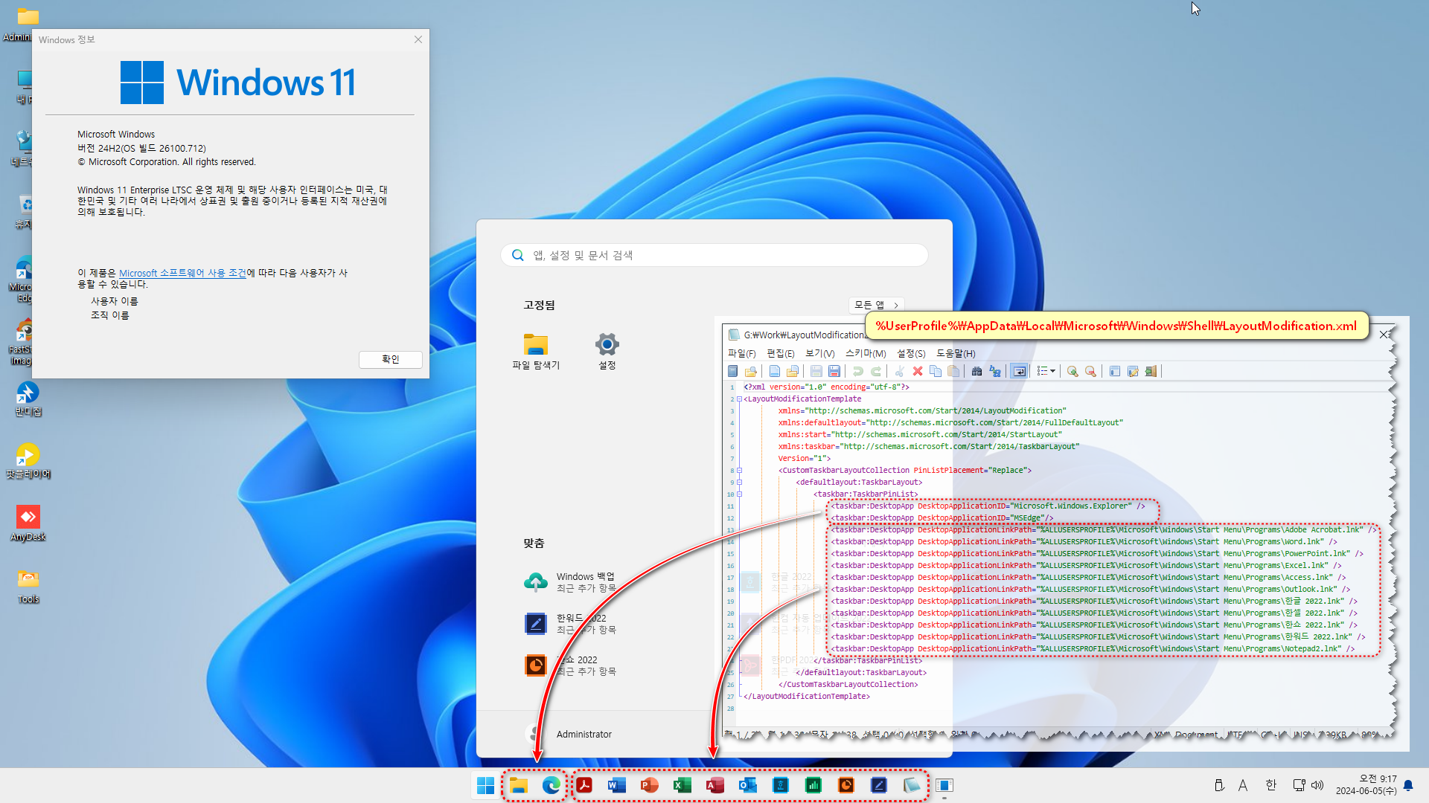Collapse the defaultlayout:TaskbarLayout fold on line 9
Screen dimensions: 1429x803
[739, 483]
